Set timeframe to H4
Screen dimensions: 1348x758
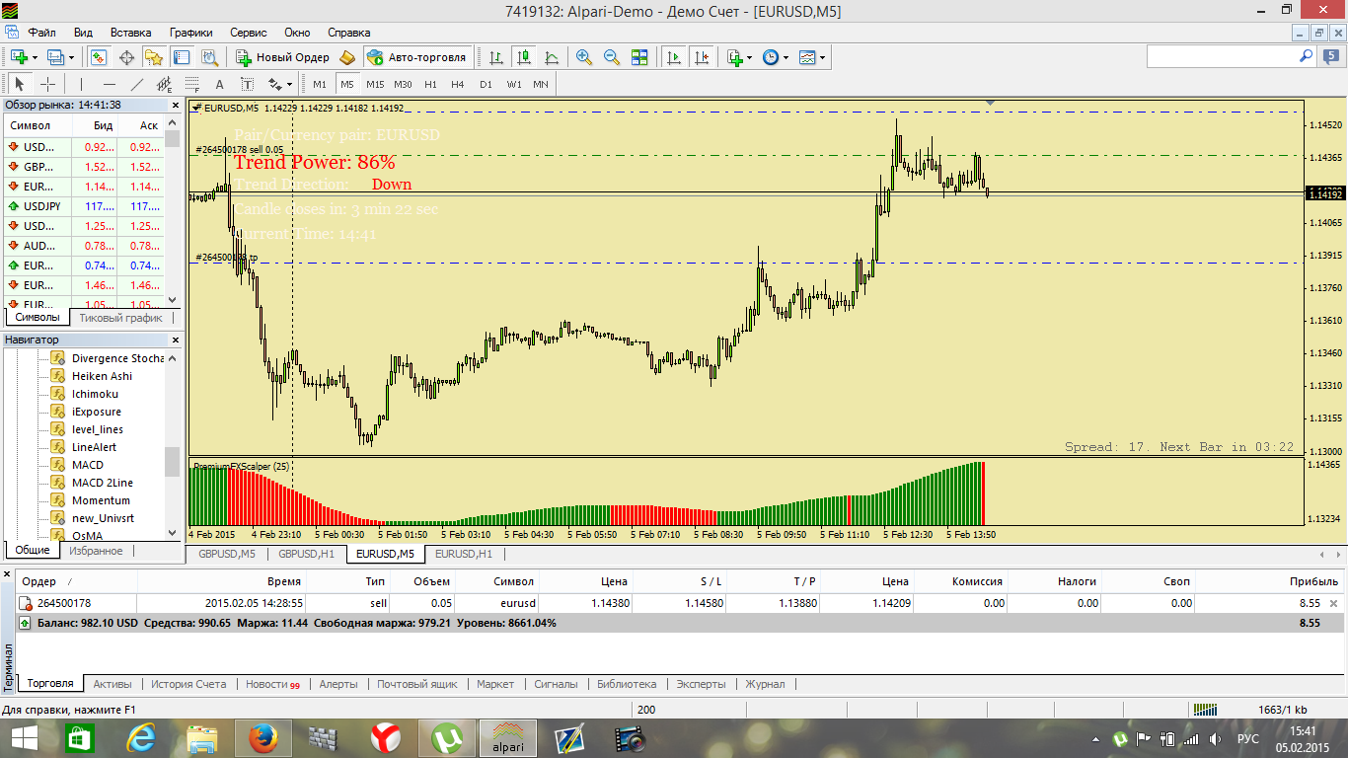coord(458,84)
